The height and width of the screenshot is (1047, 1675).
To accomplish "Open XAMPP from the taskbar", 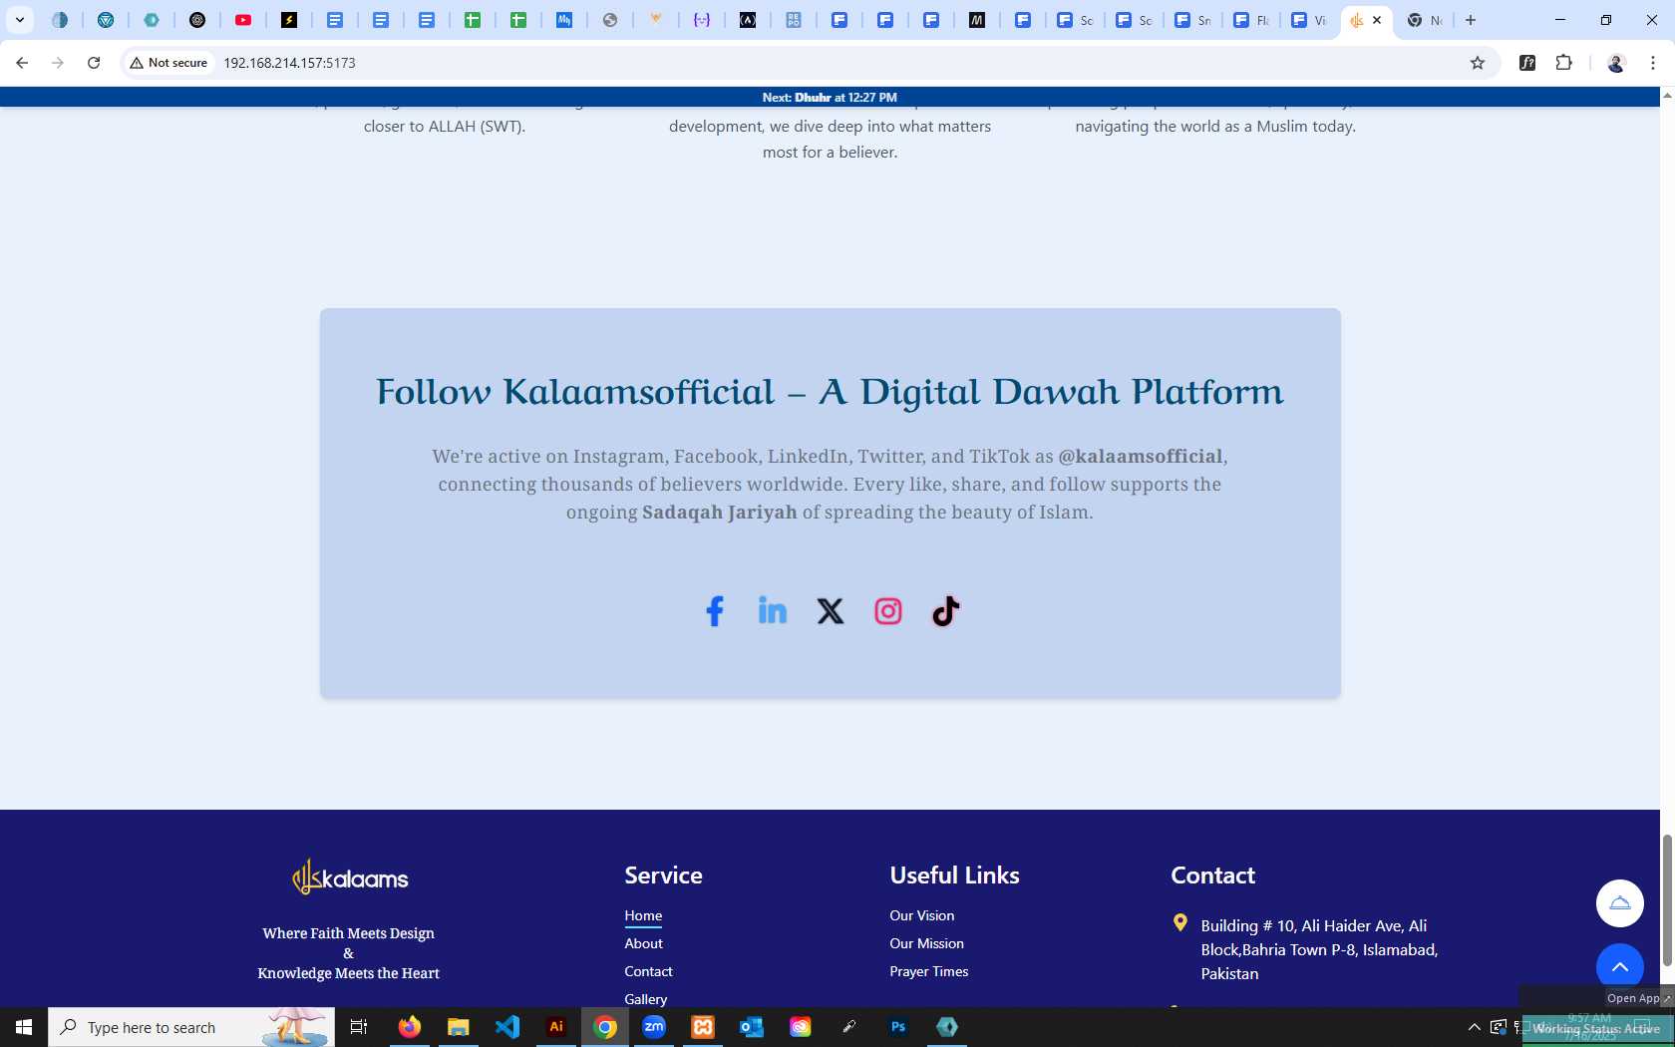I will coord(703,1027).
